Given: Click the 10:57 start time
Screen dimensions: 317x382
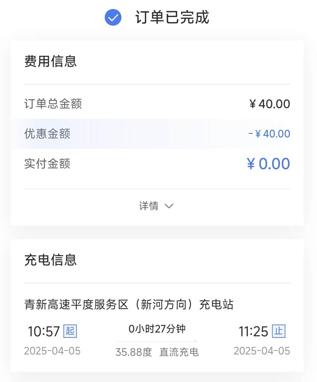Looking at the screenshot, I should click(44, 331).
